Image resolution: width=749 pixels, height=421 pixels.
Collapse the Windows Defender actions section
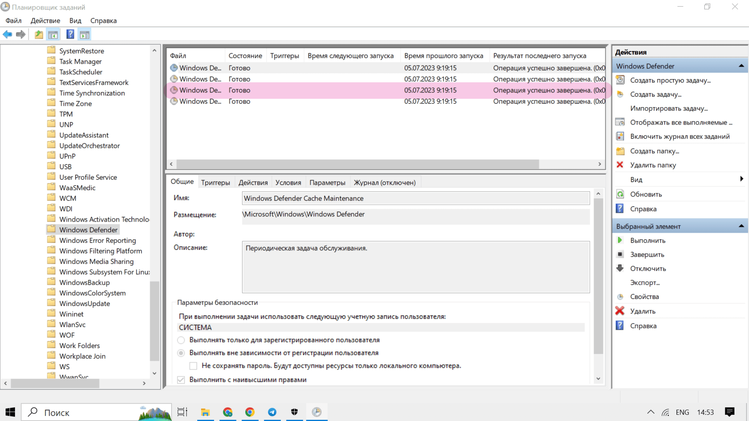(741, 66)
